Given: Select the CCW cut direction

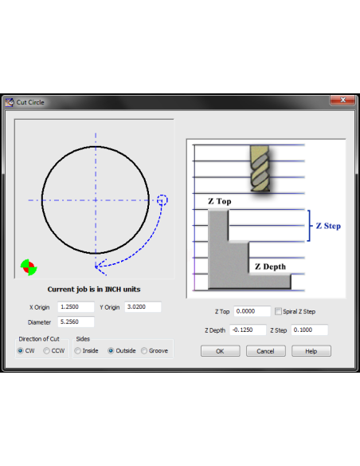Looking at the screenshot, I should click(x=46, y=350).
